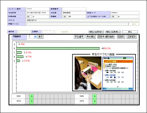
Task: Click 採点 softkey on phone screen
Action: coord(131,89)
